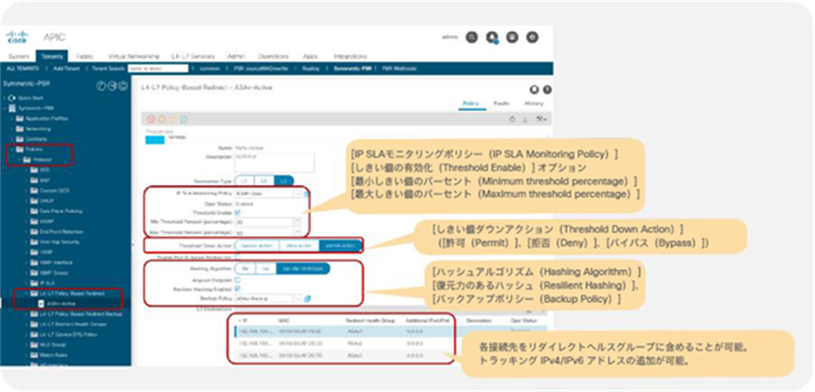The width and height of the screenshot is (815, 392).
Task: Click the download icon in policy toolbar
Action: coord(525,119)
